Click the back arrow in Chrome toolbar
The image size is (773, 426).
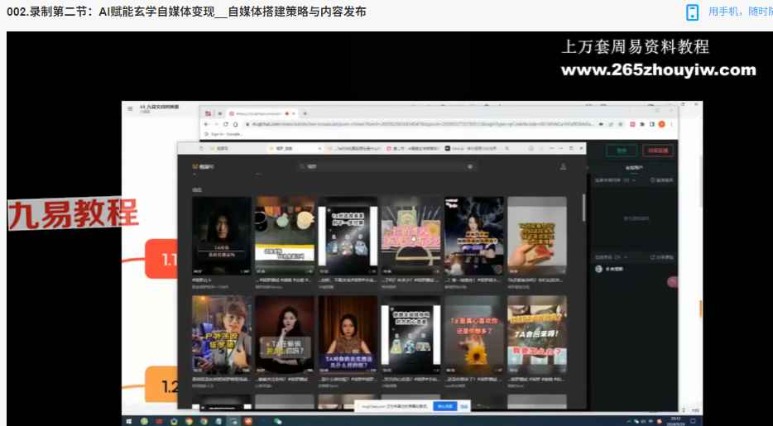click(206, 124)
